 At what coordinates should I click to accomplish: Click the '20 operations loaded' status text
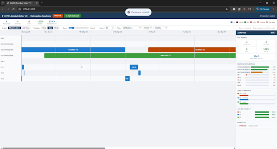[x=267, y=16]
